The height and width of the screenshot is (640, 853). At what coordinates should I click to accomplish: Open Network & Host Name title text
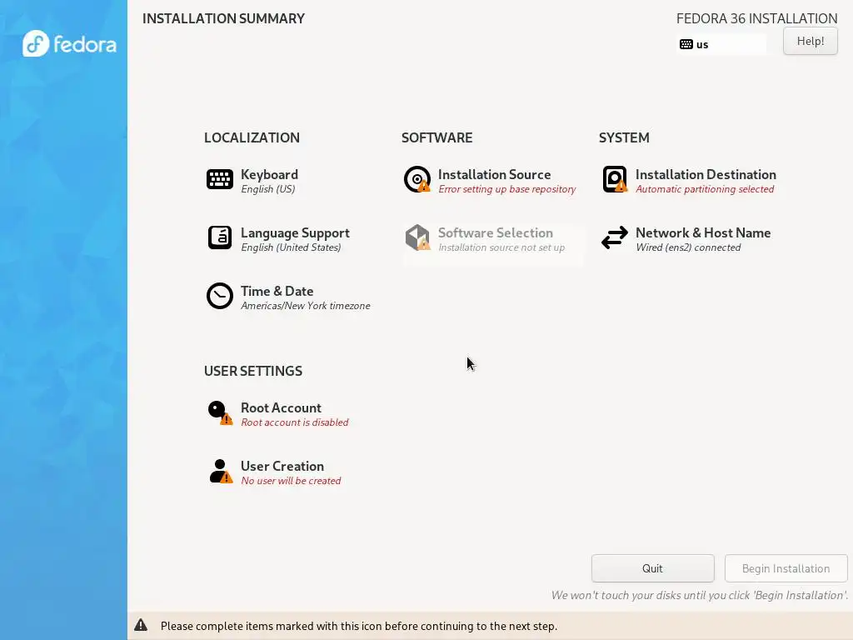pos(703,233)
